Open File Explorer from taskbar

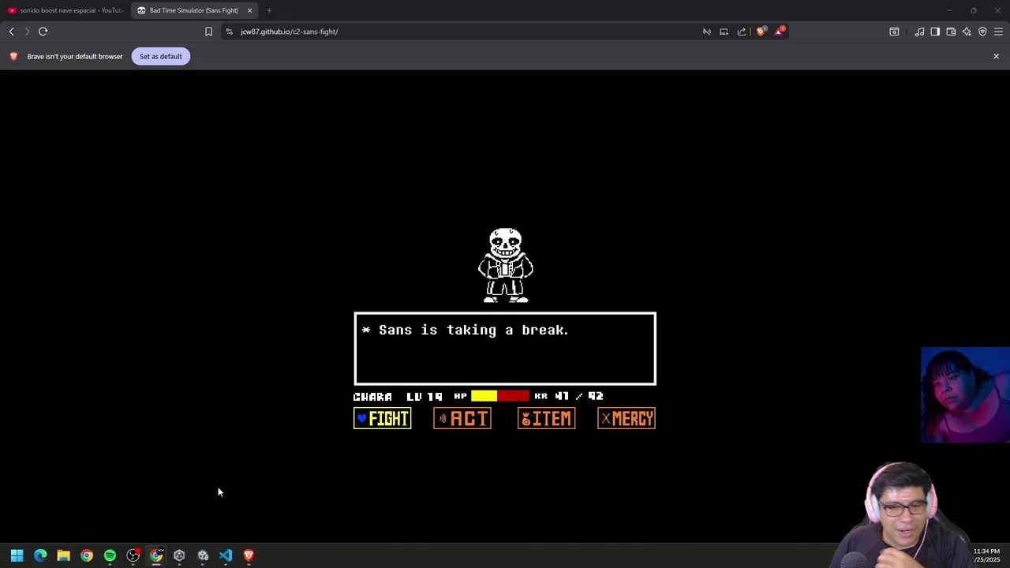[63, 555]
